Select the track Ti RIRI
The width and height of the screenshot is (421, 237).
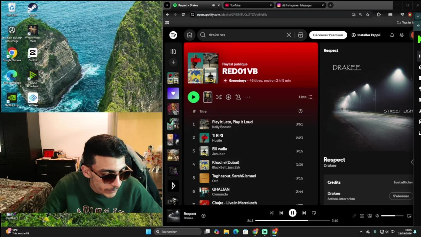tap(217, 136)
